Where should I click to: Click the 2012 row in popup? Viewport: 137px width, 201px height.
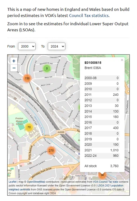[102, 100]
